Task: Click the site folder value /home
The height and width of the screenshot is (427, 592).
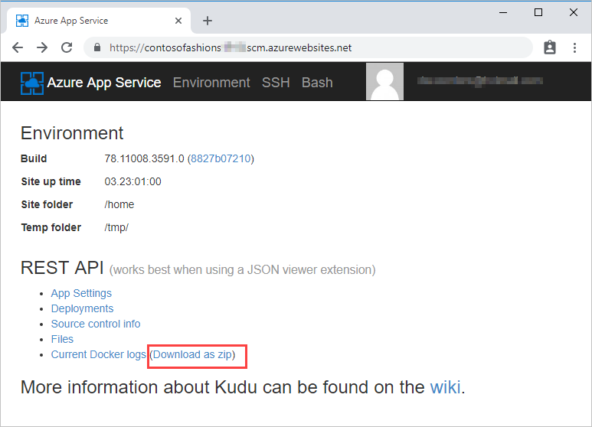Action: click(x=119, y=204)
